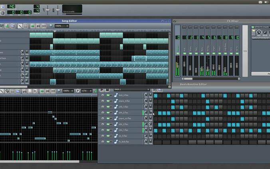Select the piano roll selection tool
Screen dimensions: 270x169
pos(12,91)
